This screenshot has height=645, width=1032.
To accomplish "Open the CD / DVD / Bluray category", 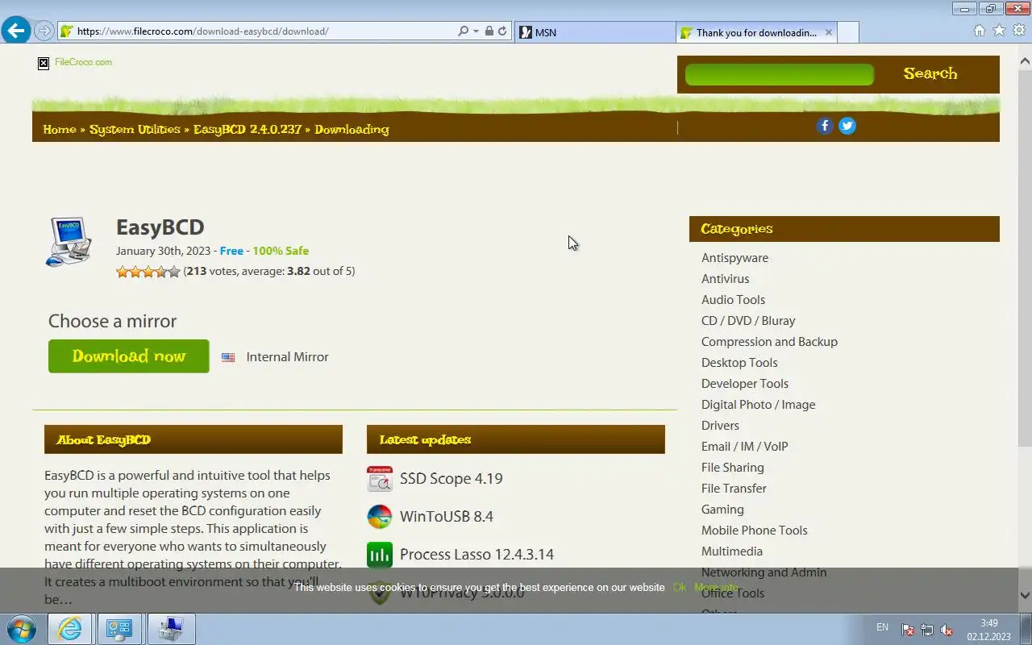I will click(748, 321).
